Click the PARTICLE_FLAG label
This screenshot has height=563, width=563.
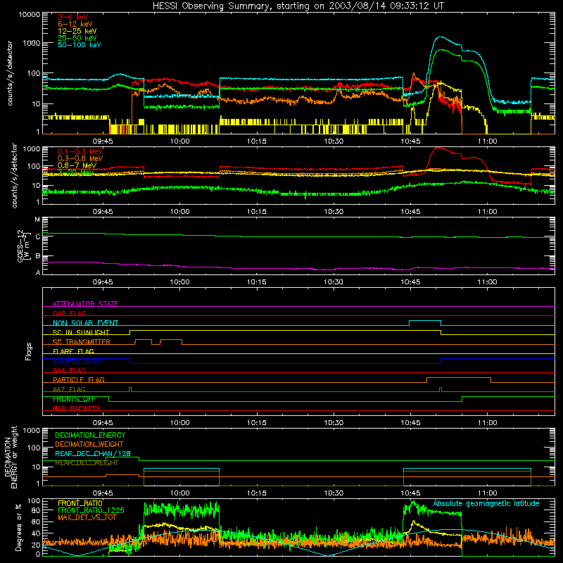coord(79,380)
